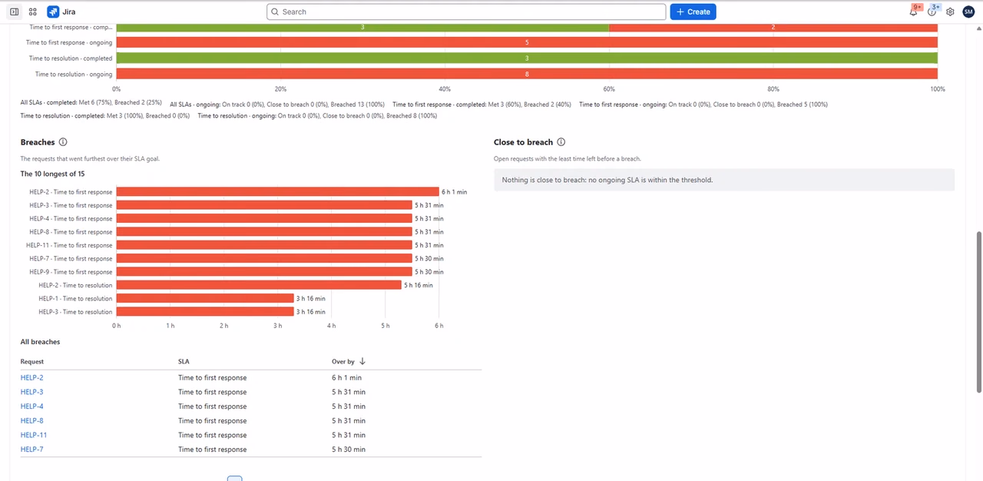Click the SLA column header
This screenshot has width=983, height=481.
[184, 361]
